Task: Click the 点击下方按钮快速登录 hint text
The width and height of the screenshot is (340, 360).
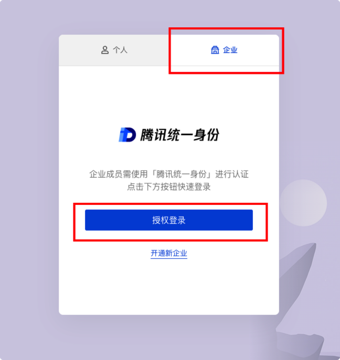Action: 169,187
